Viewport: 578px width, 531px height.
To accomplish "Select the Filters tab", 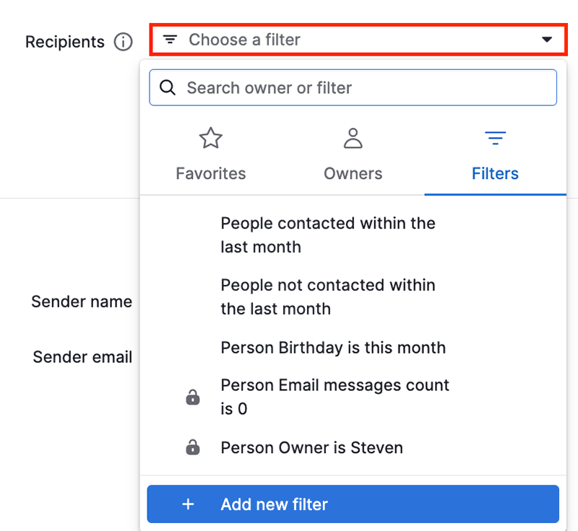I will (495, 173).
